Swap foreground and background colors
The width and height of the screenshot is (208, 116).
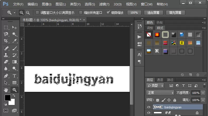tap(14, 95)
